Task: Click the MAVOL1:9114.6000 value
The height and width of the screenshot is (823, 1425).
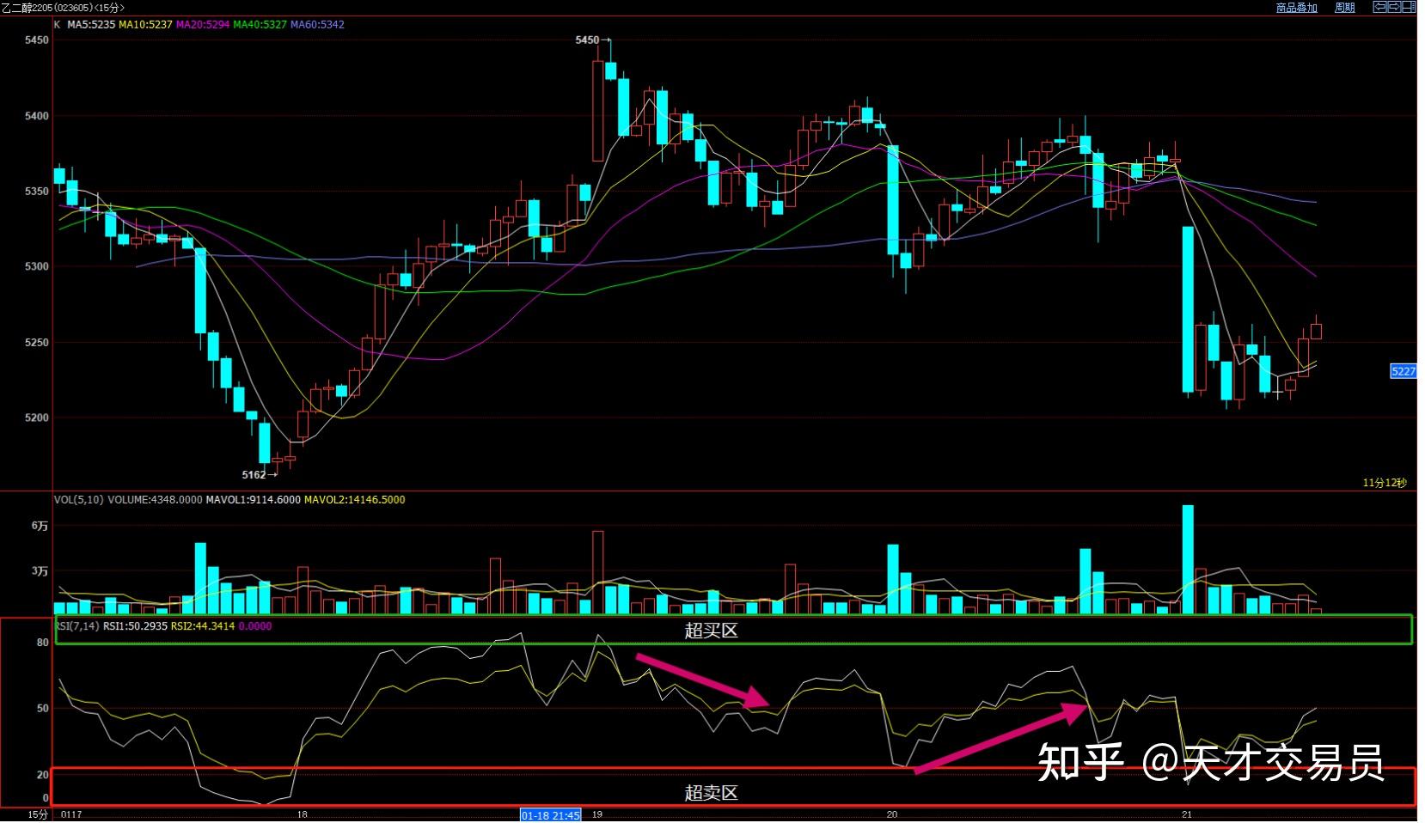Action: tap(254, 500)
